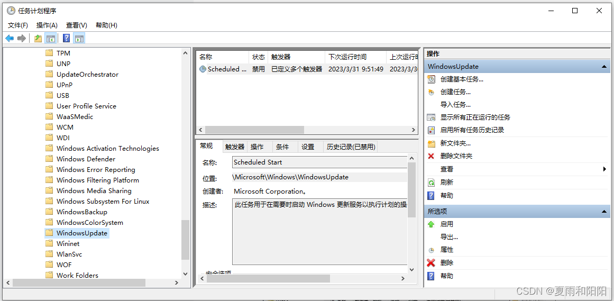Open the 帮助(H) menu
The image size is (614, 301).
coord(106,25)
